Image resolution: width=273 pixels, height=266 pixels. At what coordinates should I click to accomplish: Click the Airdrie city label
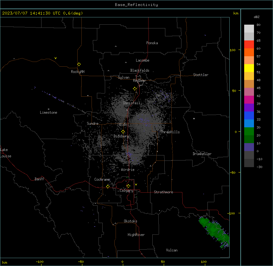tap(128, 170)
